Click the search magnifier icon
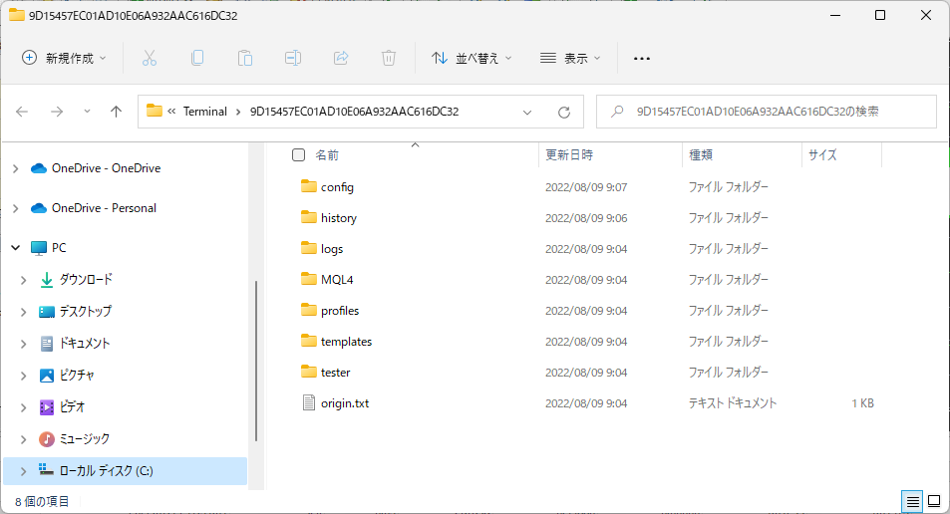The image size is (950, 514). coord(617,112)
